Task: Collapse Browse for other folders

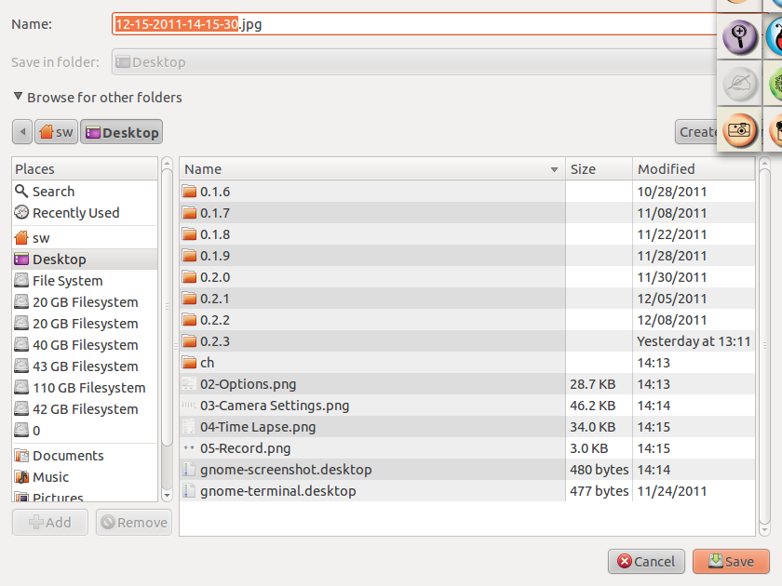Action: (18, 97)
